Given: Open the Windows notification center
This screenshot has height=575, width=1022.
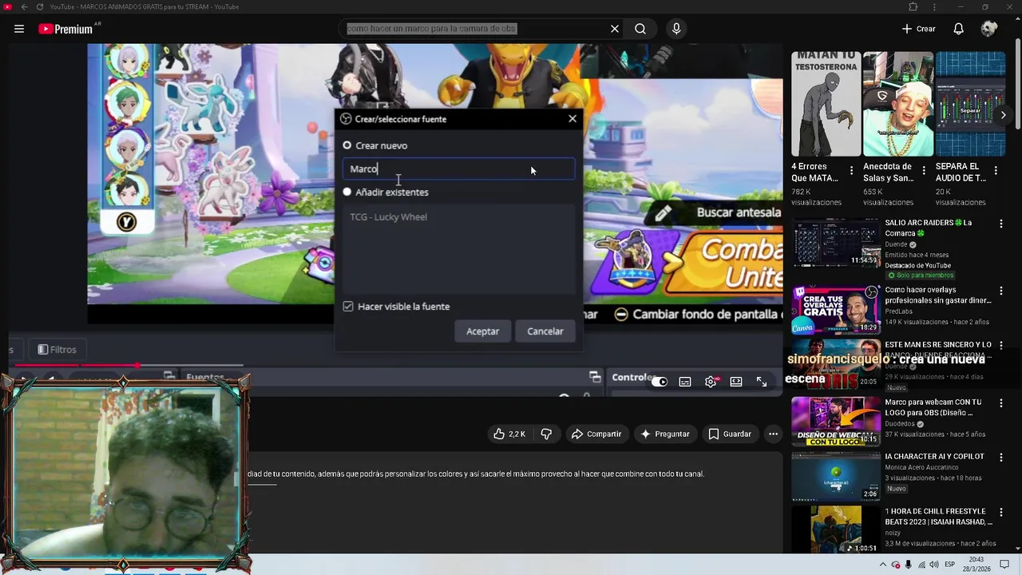Looking at the screenshot, I should click(1004, 564).
